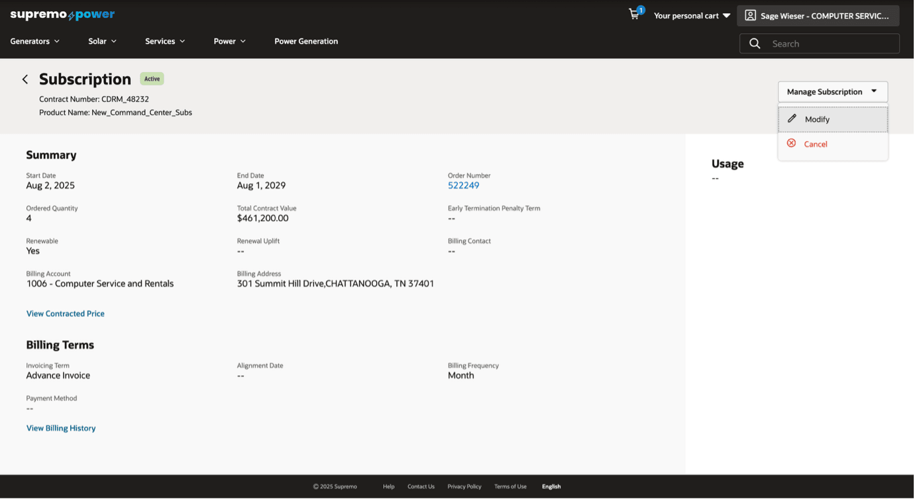Click the Renewable value Yes

pyautogui.click(x=33, y=251)
